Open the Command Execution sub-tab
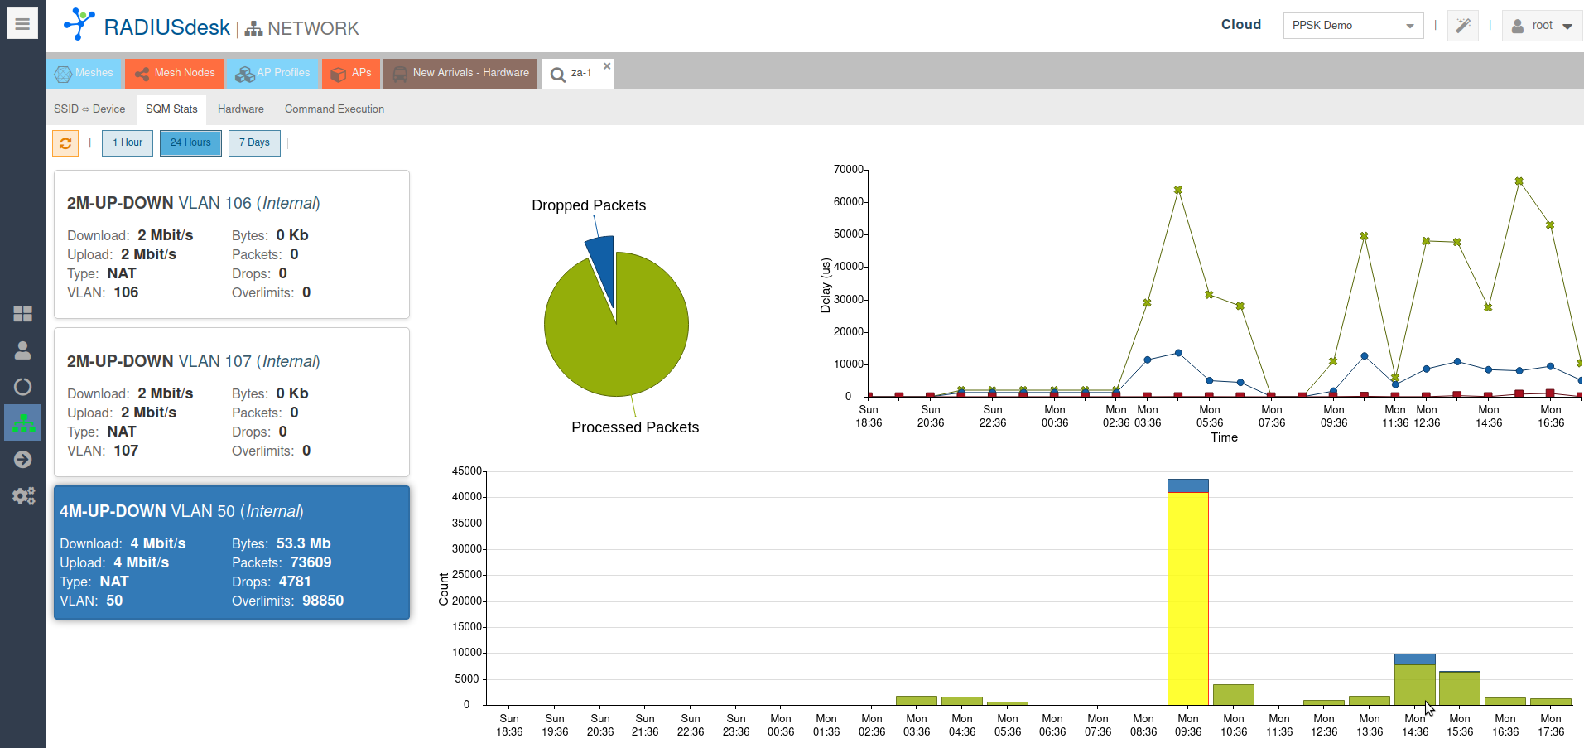This screenshot has height=748, width=1584. point(334,109)
